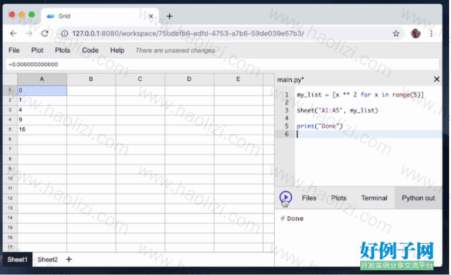This screenshot has height=275, width=451.
Task: Select column E header
Action: [x=238, y=79]
